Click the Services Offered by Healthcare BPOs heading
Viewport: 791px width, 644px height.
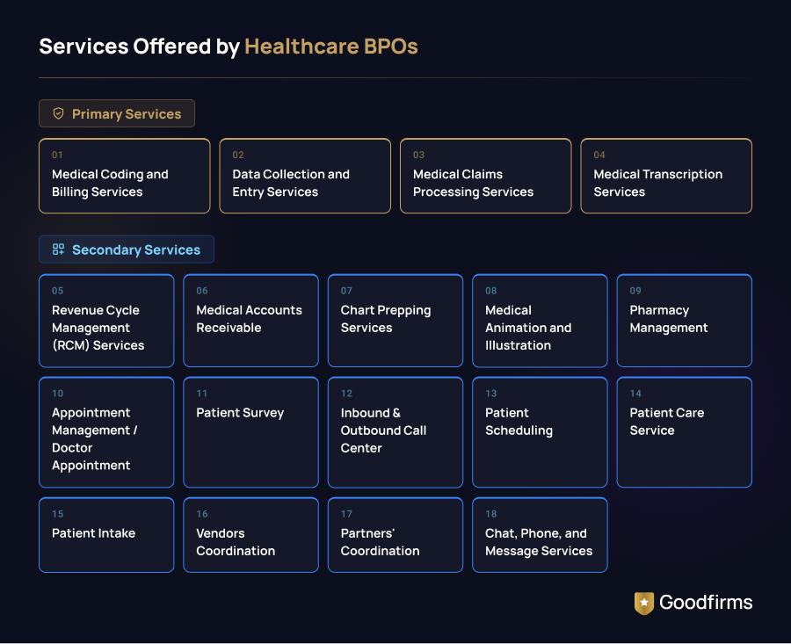click(228, 46)
